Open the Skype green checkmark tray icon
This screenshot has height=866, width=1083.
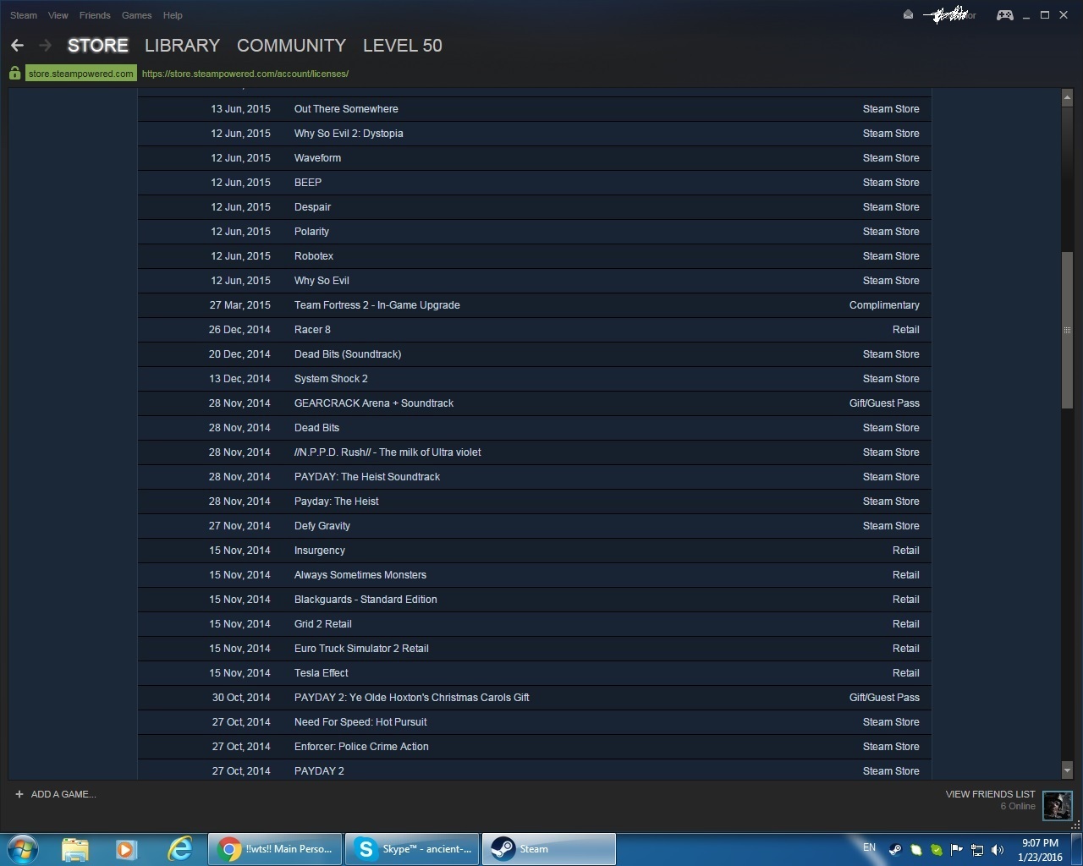tap(937, 850)
